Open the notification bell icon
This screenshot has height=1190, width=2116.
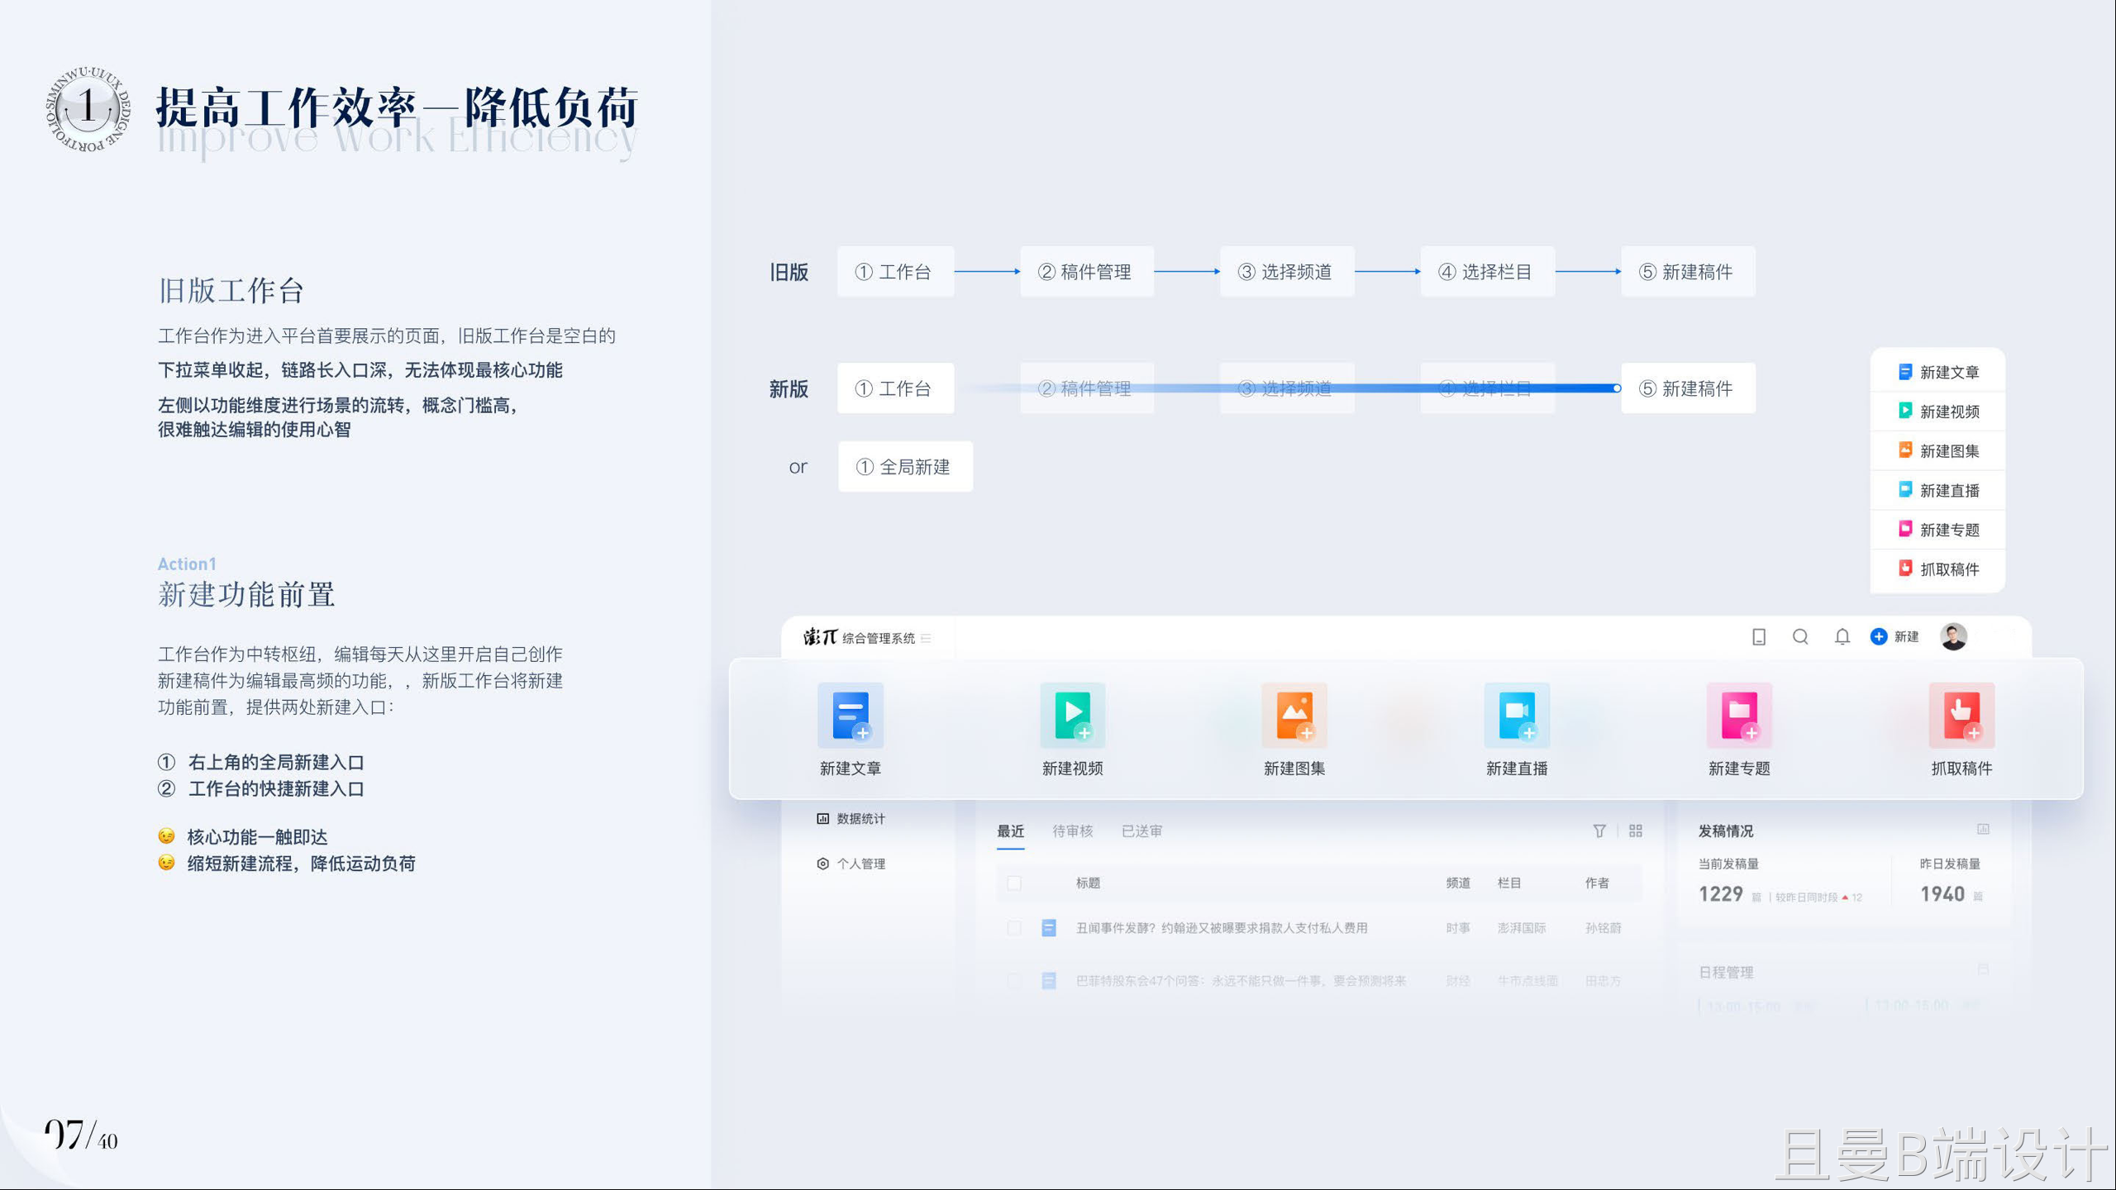coord(1842,636)
